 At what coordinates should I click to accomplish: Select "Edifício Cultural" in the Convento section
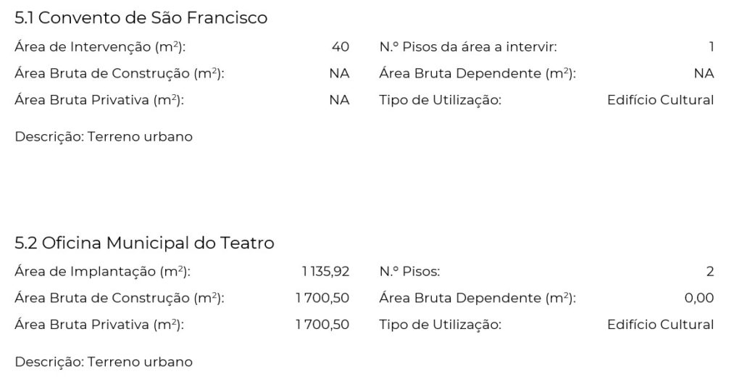(x=660, y=100)
